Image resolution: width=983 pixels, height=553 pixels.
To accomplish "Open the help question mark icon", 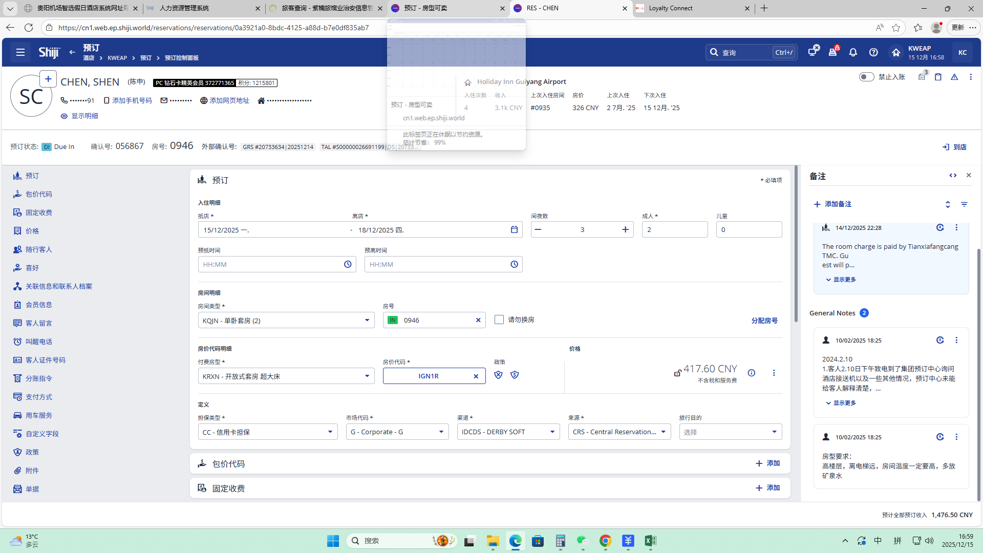I will click(x=873, y=52).
